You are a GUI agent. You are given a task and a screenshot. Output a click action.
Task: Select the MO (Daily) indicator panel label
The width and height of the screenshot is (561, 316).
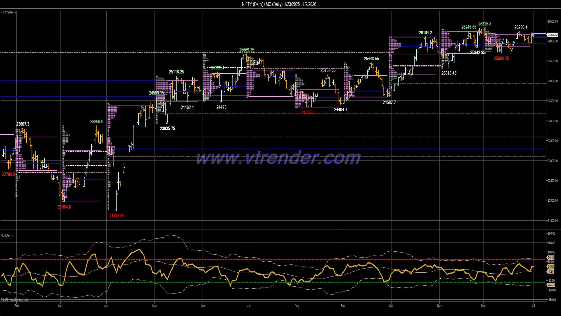click(x=6, y=235)
